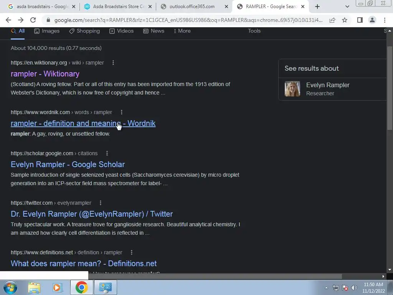Open the Chrome side panel
The image size is (393, 295).
coord(360,20)
